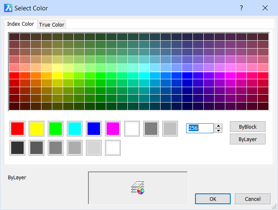Select the second gray shade in bottom row

point(37,148)
